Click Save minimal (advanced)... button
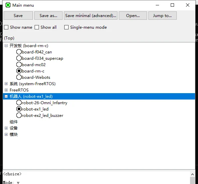 (x=91, y=16)
